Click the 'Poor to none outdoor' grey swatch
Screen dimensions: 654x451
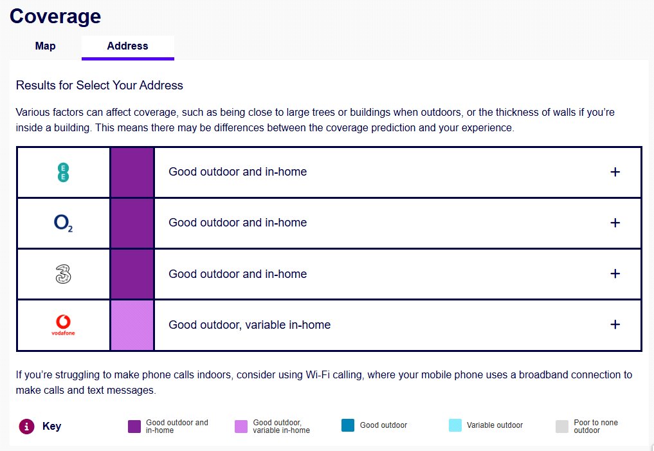[x=562, y=426]
